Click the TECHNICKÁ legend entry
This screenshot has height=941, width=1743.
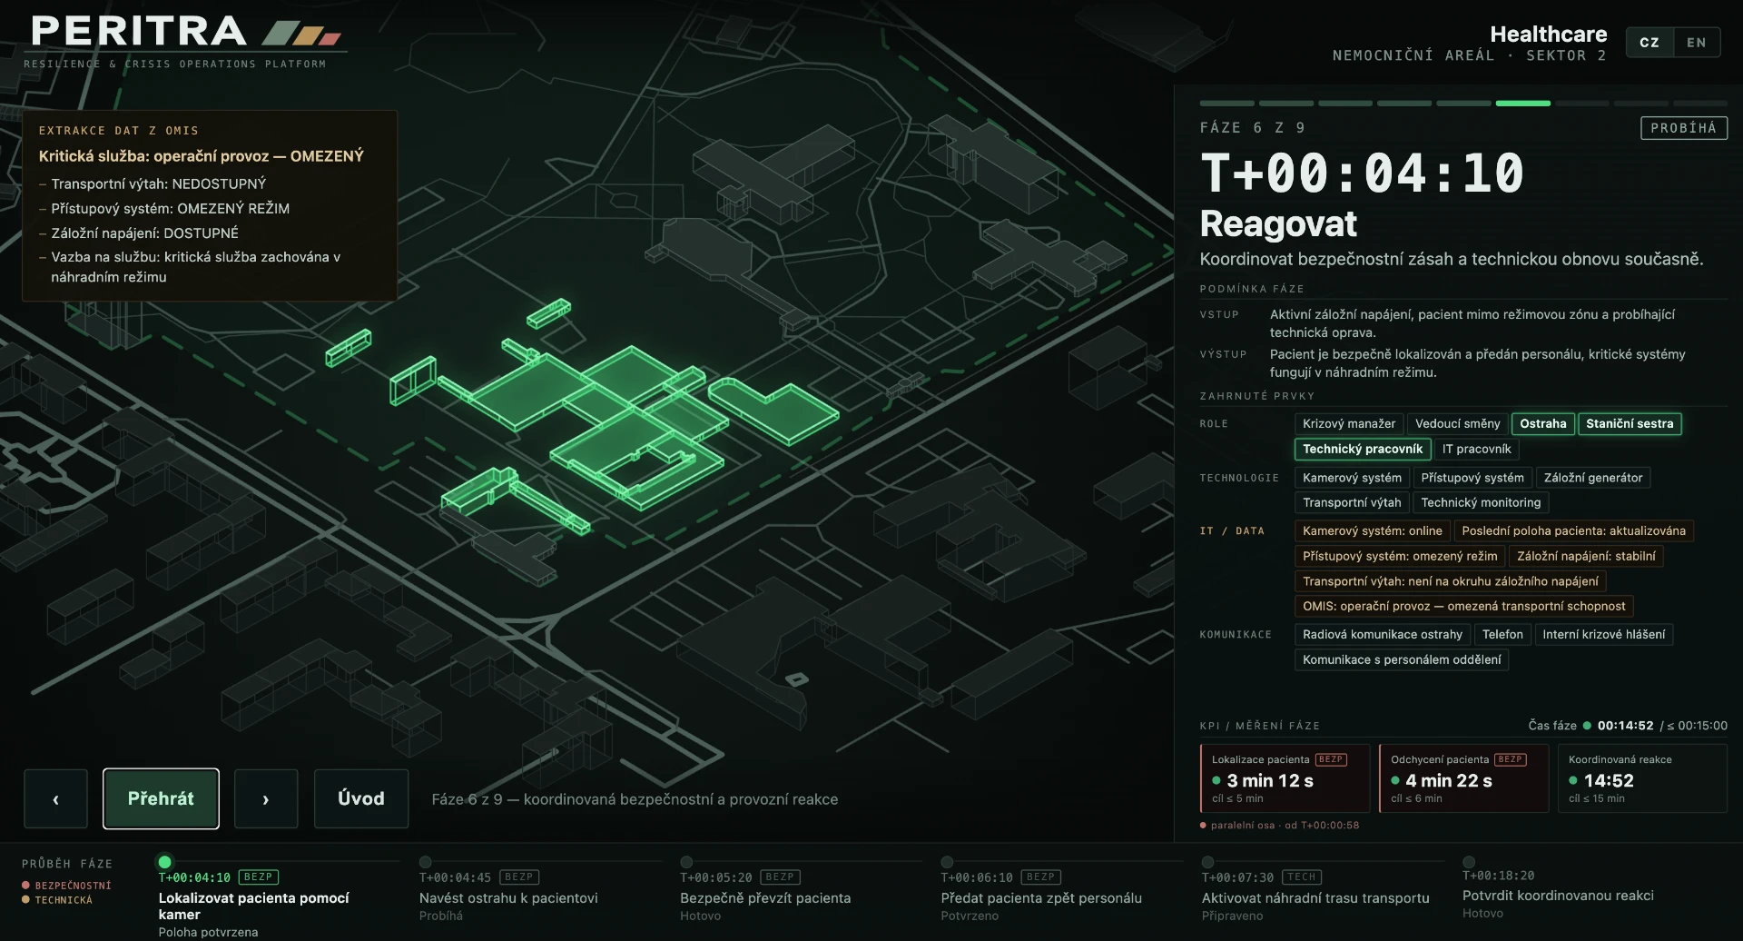(x=57, y=900)
